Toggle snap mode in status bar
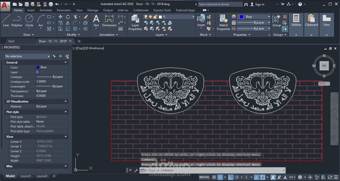 220,177
